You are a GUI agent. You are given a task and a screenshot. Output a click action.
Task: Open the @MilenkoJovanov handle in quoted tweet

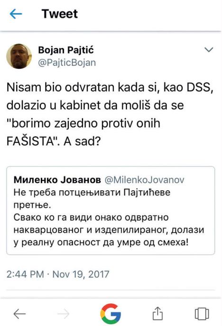click(144, 180)
